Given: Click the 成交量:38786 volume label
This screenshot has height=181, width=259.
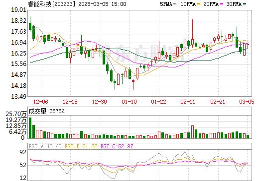Looking at the screenshot, I should (x=47, y=111).
